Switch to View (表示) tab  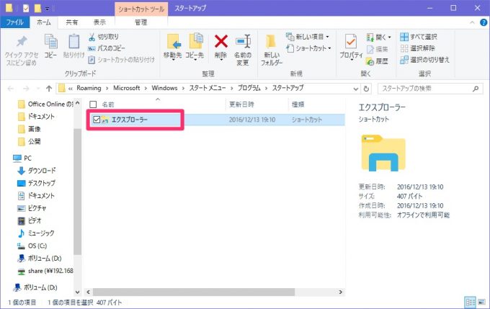[99, 22]
